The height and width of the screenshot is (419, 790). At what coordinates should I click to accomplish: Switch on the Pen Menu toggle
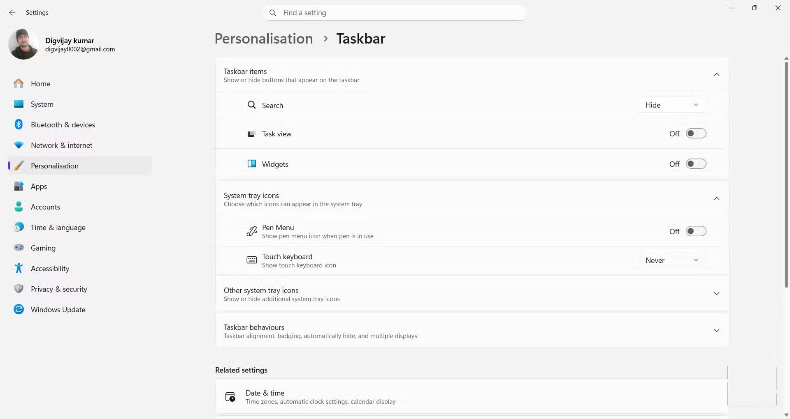point(696,231)
